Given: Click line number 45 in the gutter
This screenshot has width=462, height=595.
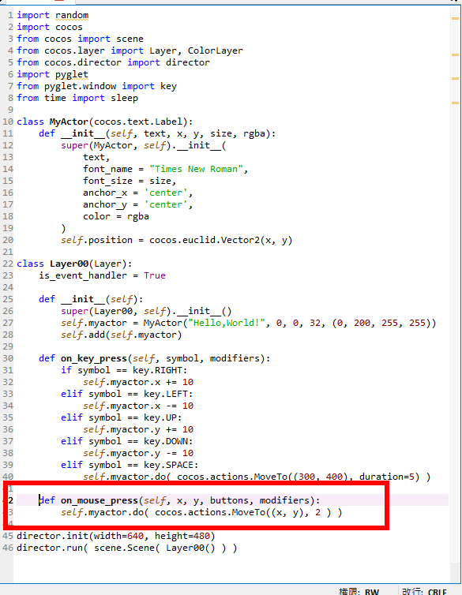Looking at the screenshot, I should 8,536.
